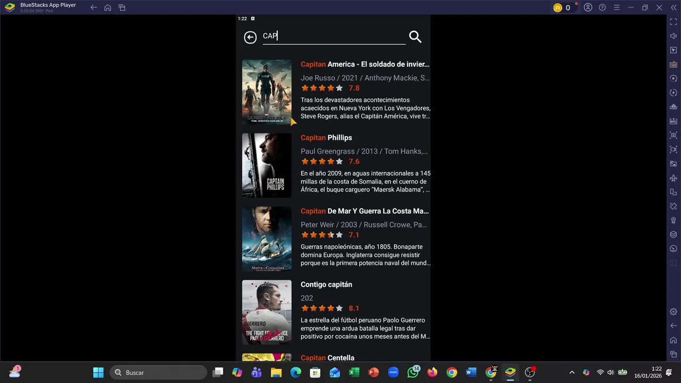
Task: Open File Explorer from taskbar
Action: click(276, 372)
